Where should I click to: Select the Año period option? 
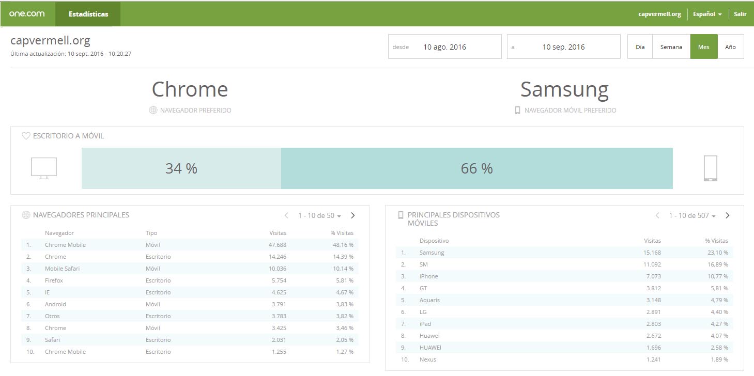pyautogui.click(x=731, y=46)
